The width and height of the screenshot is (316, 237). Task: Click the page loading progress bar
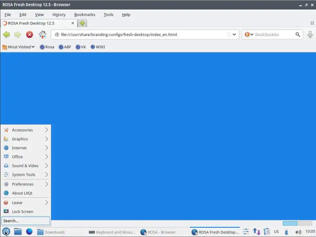point(297,223)
